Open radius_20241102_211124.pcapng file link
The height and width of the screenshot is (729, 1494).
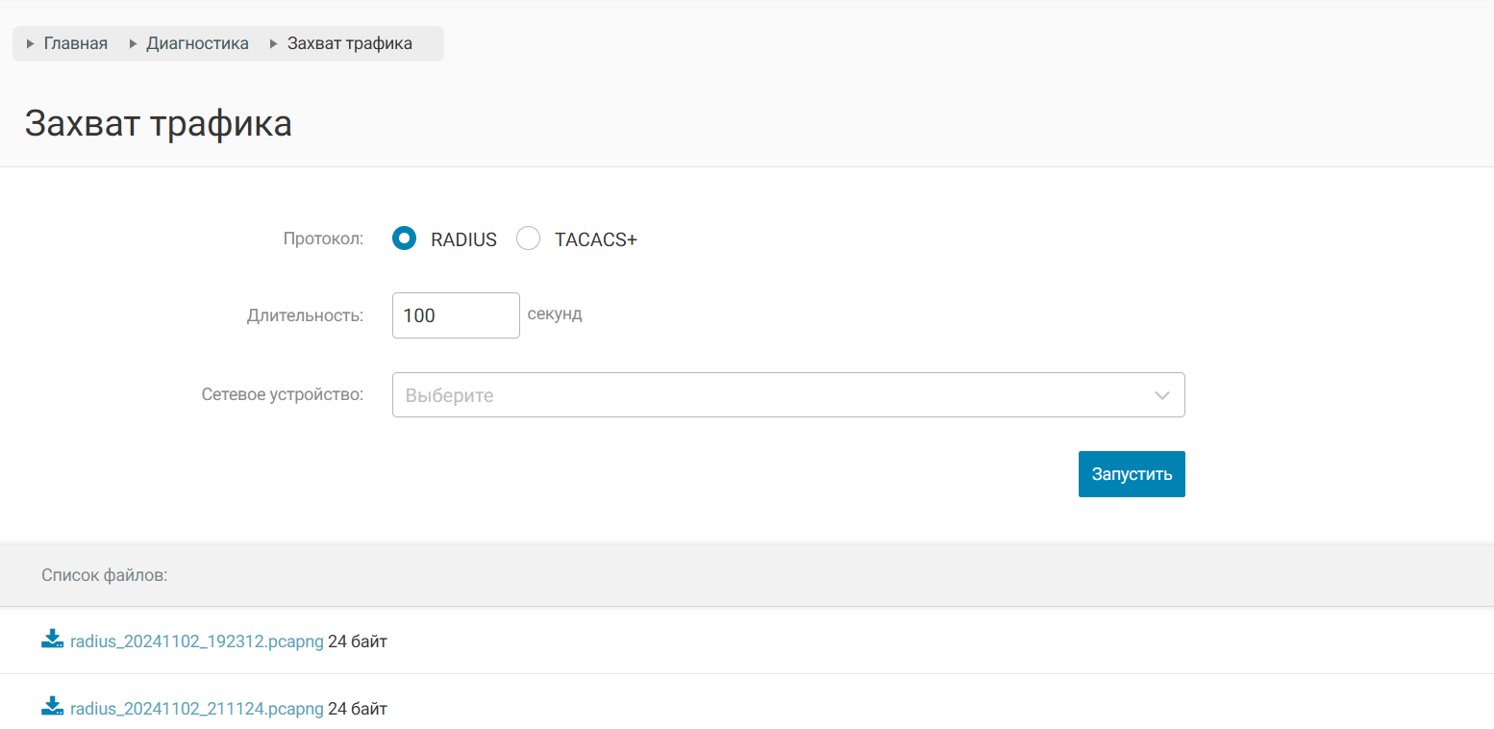coord(197,709)
